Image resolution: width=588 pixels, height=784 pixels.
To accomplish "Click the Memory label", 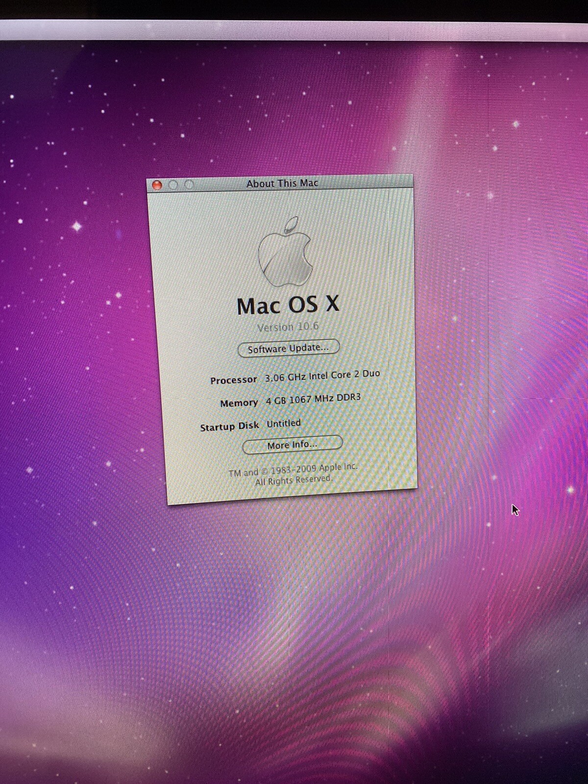I will click(x=239, y=403).
